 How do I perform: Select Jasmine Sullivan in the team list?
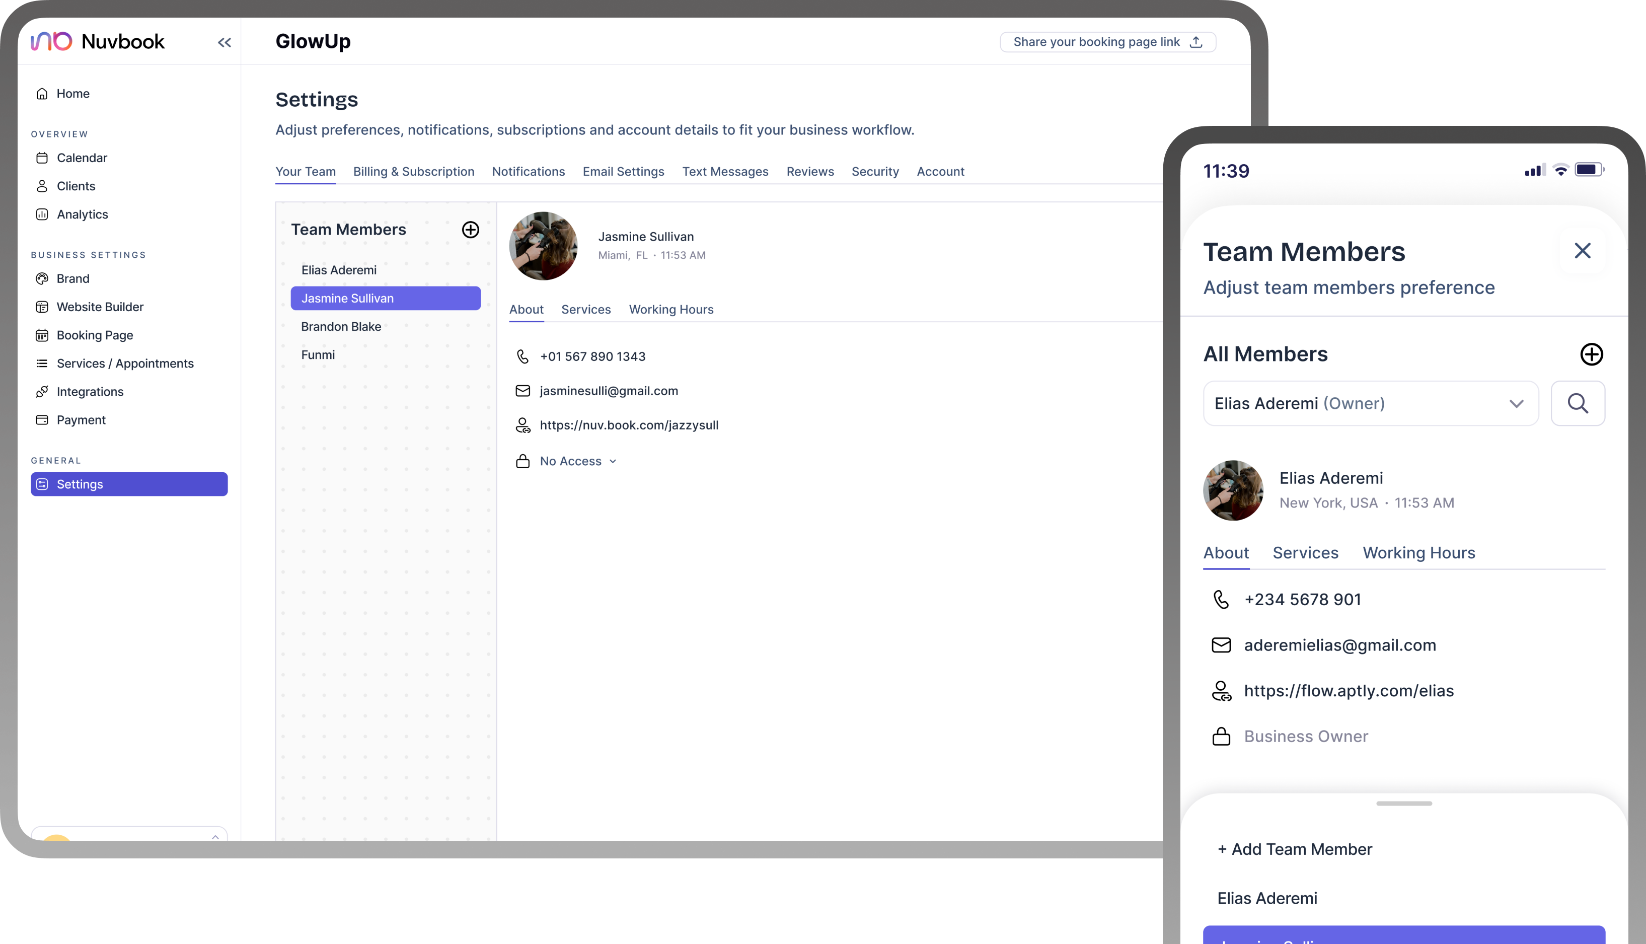tap(386, 298)
